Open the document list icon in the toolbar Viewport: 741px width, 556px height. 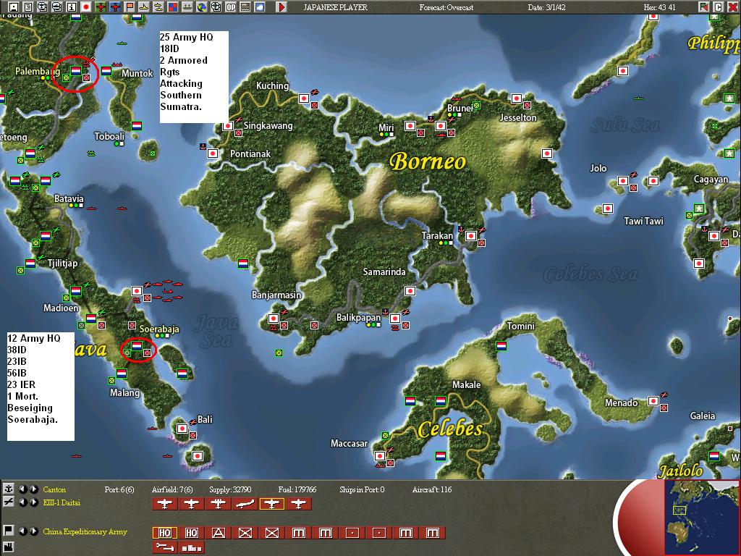point(28,7)
